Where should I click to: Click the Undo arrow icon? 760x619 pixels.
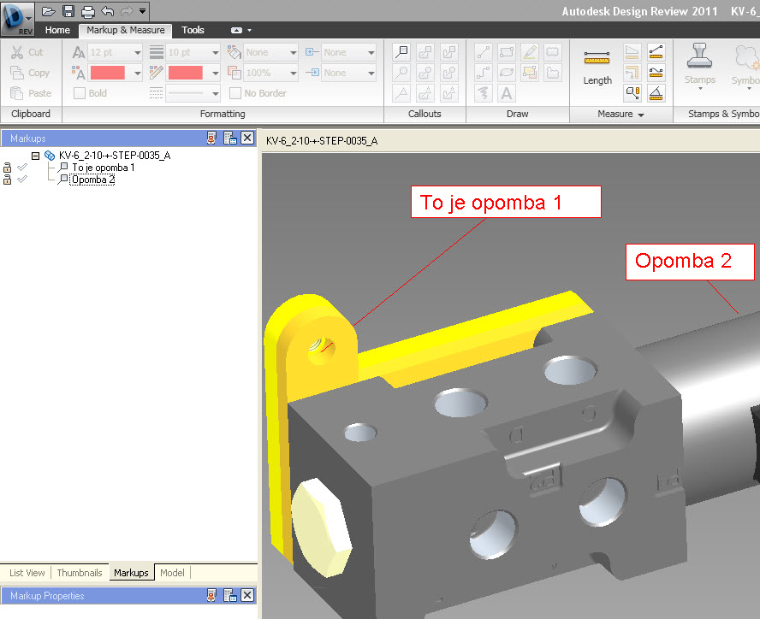tap(108, 10)
